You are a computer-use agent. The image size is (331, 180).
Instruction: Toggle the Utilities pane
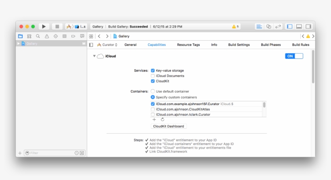[x=308, y=27]
